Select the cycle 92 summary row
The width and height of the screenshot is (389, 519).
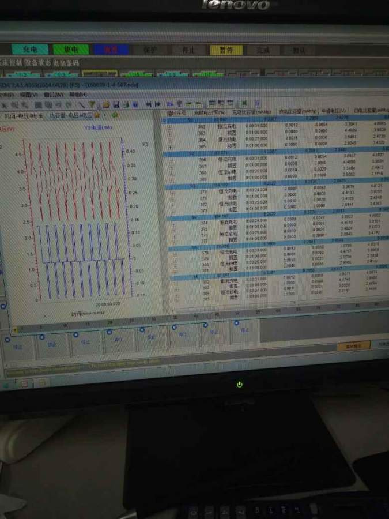click(x=276, y=152)
